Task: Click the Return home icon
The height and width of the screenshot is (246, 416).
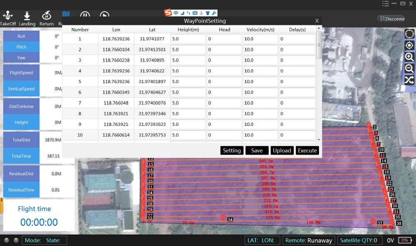Action: pyautogui.click(x=47, y=15)
